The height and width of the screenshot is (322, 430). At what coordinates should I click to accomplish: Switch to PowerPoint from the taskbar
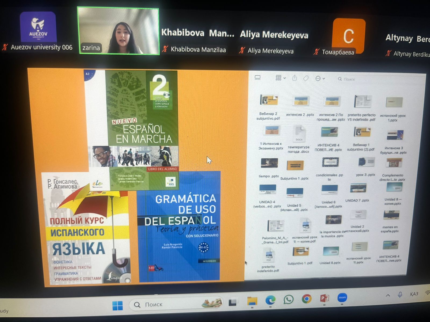pos(324,298)
